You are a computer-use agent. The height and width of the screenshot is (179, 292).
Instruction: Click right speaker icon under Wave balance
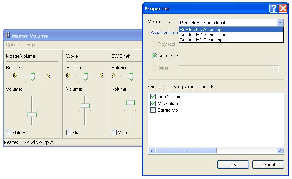coord(102,76)
